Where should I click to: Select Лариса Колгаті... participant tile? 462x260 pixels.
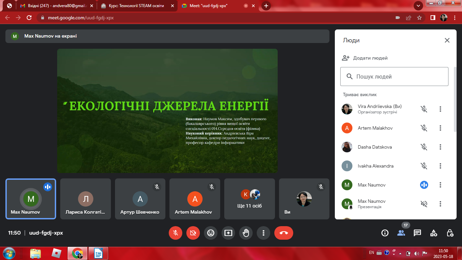(x=86, y=199)
